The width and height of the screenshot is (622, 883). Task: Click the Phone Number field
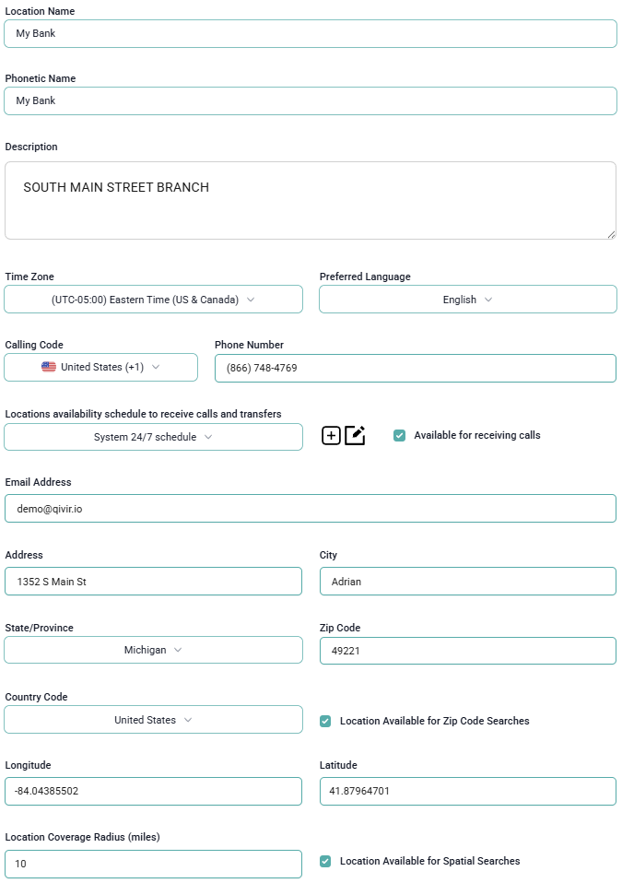click(x=415, y=368)
